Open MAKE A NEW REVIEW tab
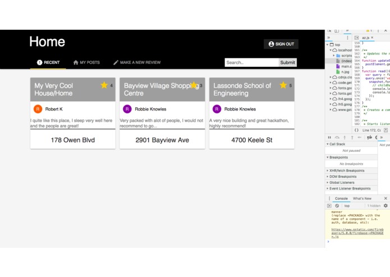Viewport: 390px width, 277px height. coord(137,62)
